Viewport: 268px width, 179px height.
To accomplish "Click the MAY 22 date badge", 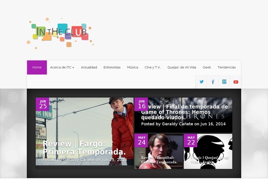I will [x=191, y=141].
